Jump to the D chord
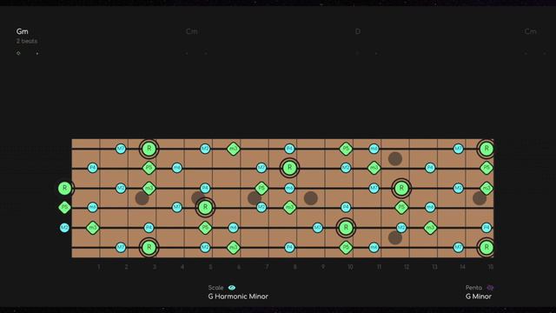The height and width of the screenshot is (313, 556). coord(357,31)
